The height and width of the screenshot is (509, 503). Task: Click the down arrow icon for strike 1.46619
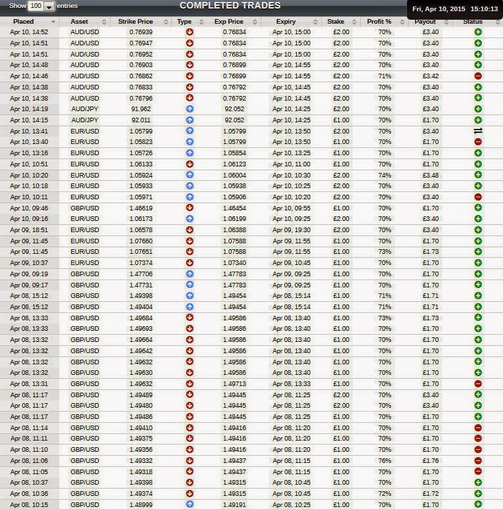[190, 208]
